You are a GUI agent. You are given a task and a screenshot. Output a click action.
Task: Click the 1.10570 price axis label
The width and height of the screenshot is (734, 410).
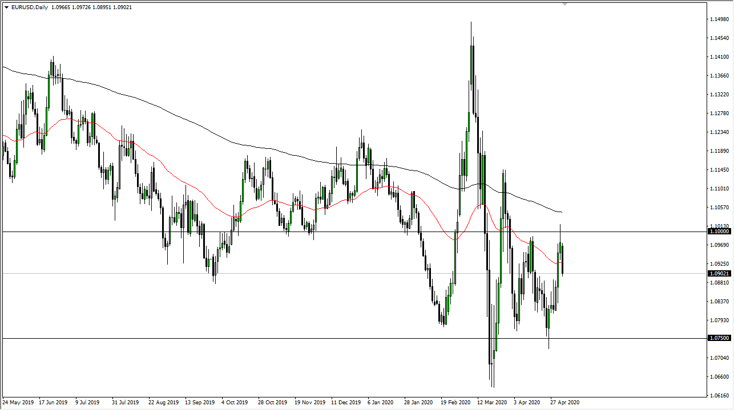click(720, 208)
